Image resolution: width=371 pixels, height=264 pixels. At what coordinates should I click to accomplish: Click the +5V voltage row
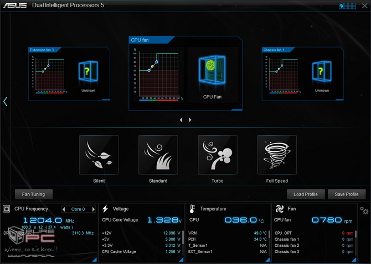[141, 239]
